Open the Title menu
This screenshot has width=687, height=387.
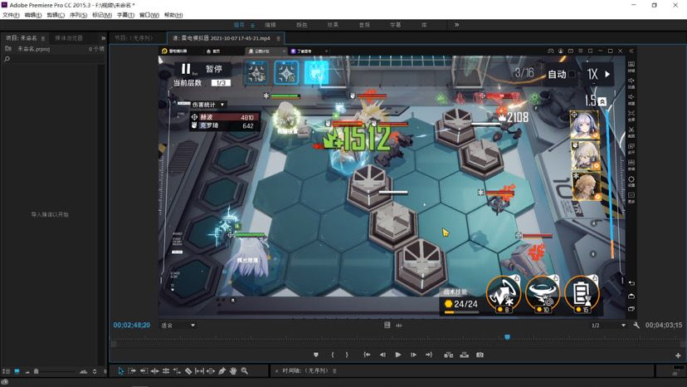point(125,15)
